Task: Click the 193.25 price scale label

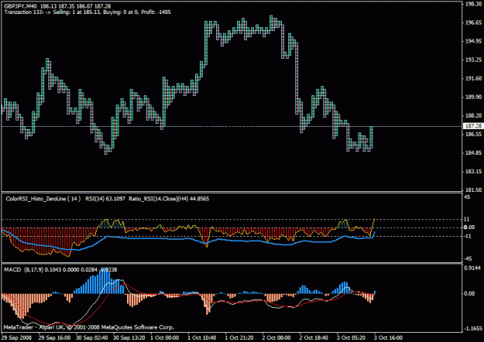Action: click(473, 60)
